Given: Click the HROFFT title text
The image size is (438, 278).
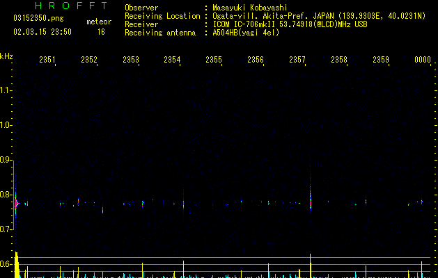Looking at the screenshot, I should pos(72,6).
